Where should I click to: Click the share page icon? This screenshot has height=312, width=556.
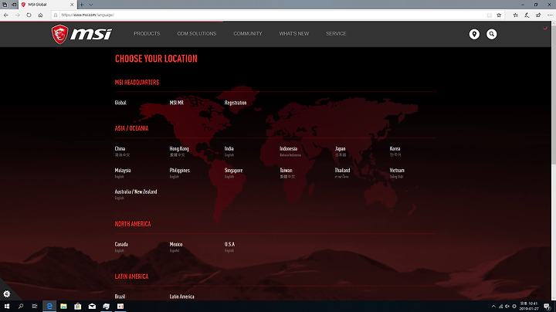tap(538, 15)
